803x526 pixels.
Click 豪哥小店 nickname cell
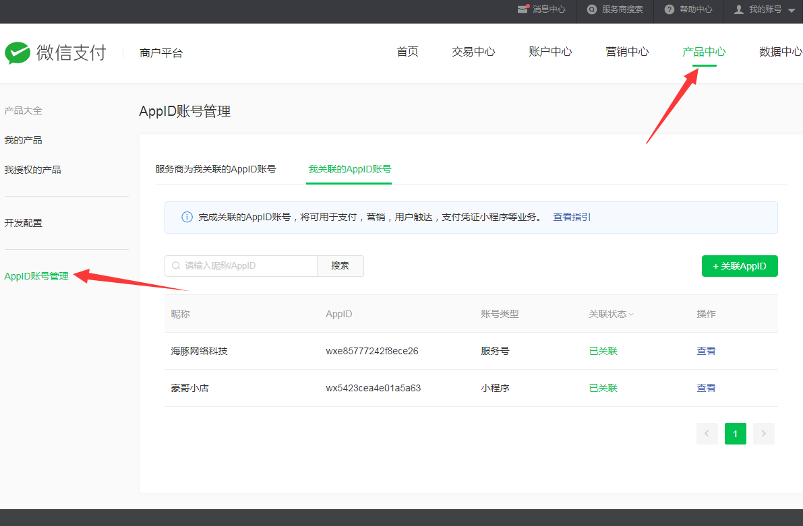(189, 388)
